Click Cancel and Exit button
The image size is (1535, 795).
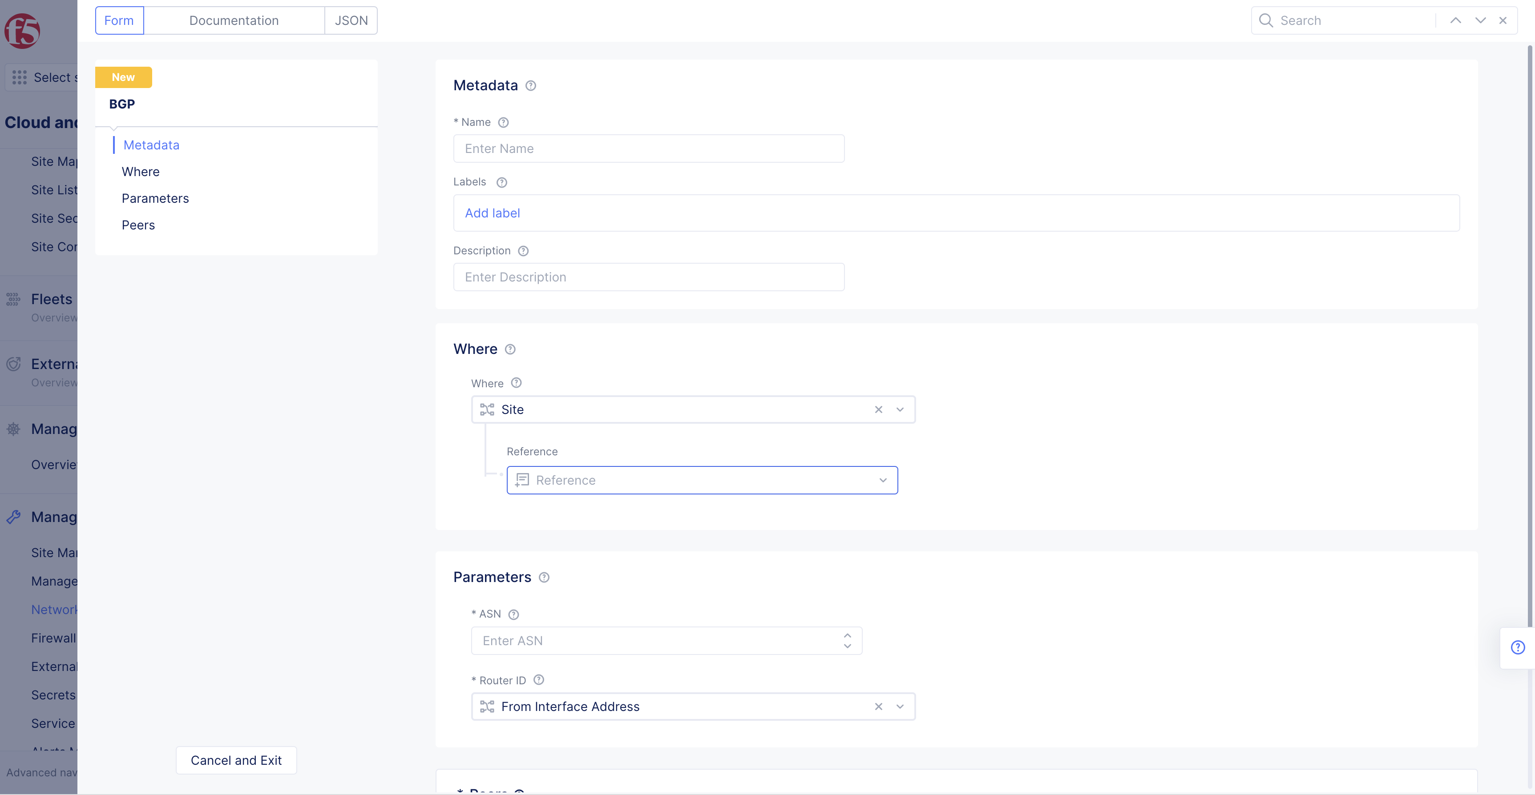[x=236, y=760]
